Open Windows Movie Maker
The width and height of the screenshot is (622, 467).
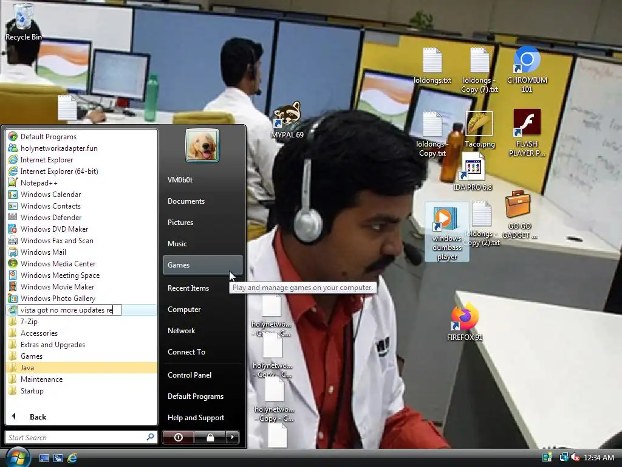[81, 286]
